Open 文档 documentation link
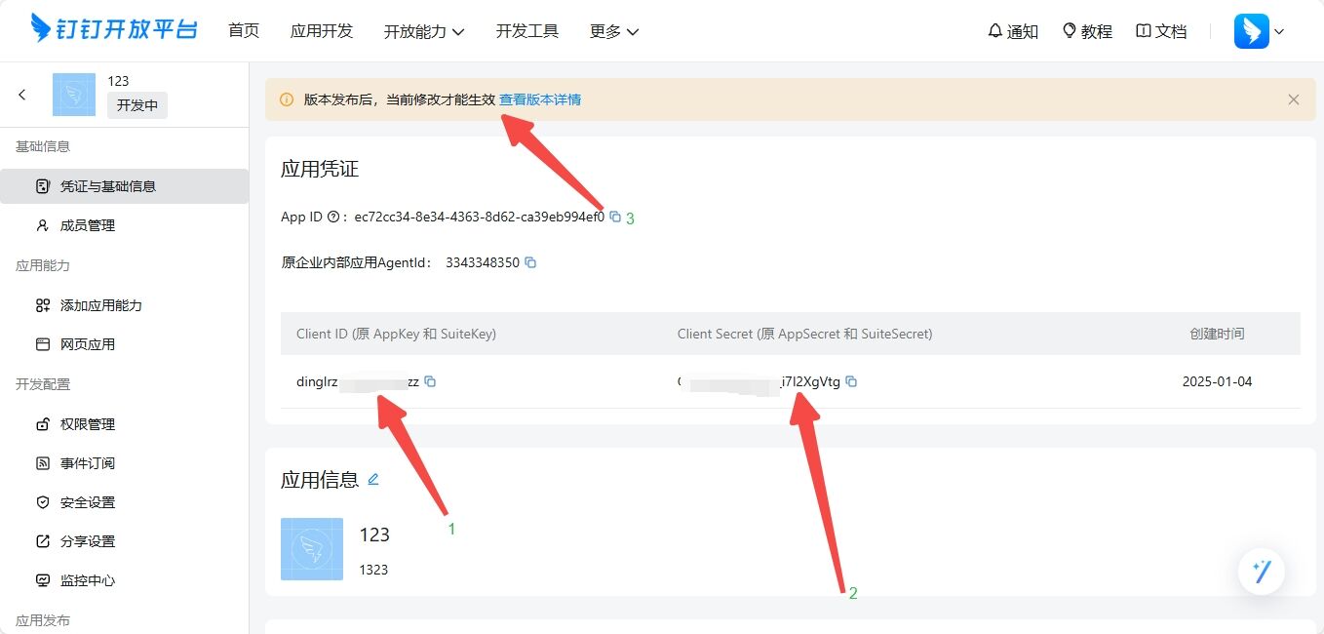1324x634 pixels. pos(1161,31)
